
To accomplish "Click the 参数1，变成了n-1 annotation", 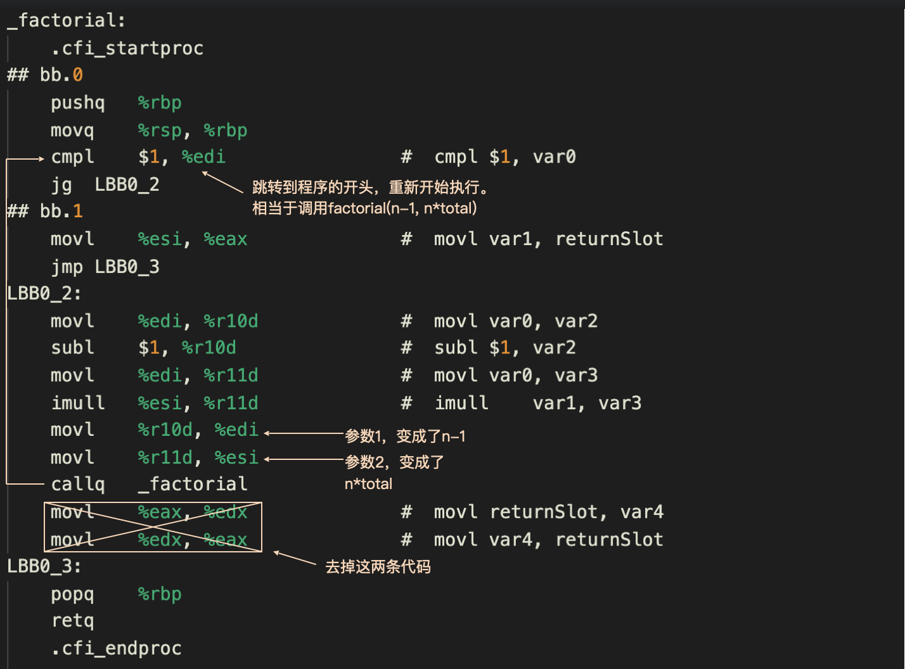I will 405,436.
